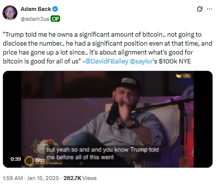Click the yellow book logo beside LIVE

pos(179,76)
